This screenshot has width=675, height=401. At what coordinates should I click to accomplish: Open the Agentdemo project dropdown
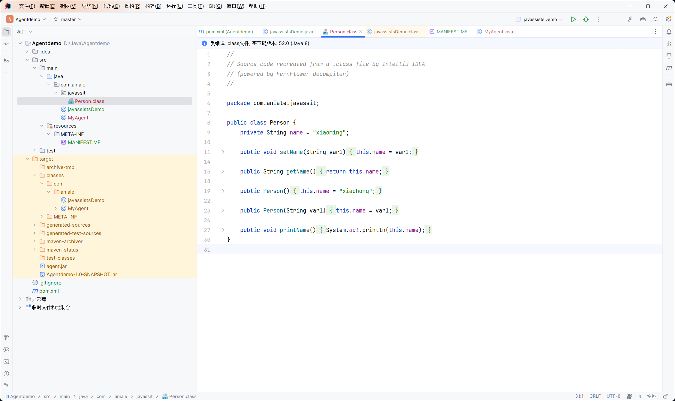[26, 19]
